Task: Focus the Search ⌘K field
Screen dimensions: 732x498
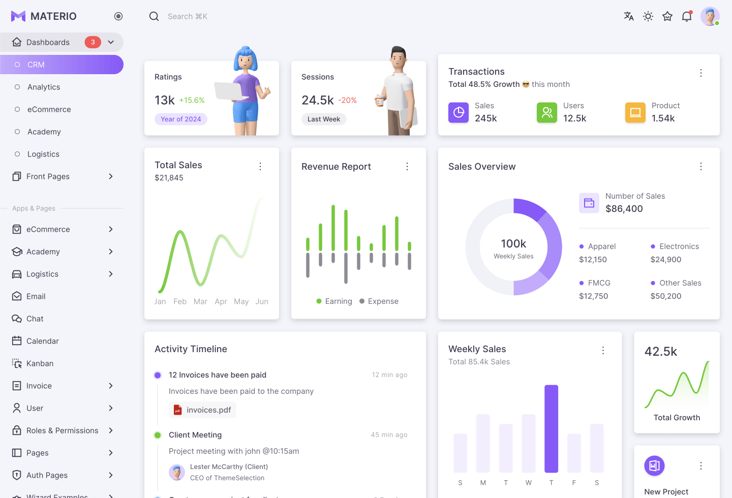Action: [x=188, y=16]
